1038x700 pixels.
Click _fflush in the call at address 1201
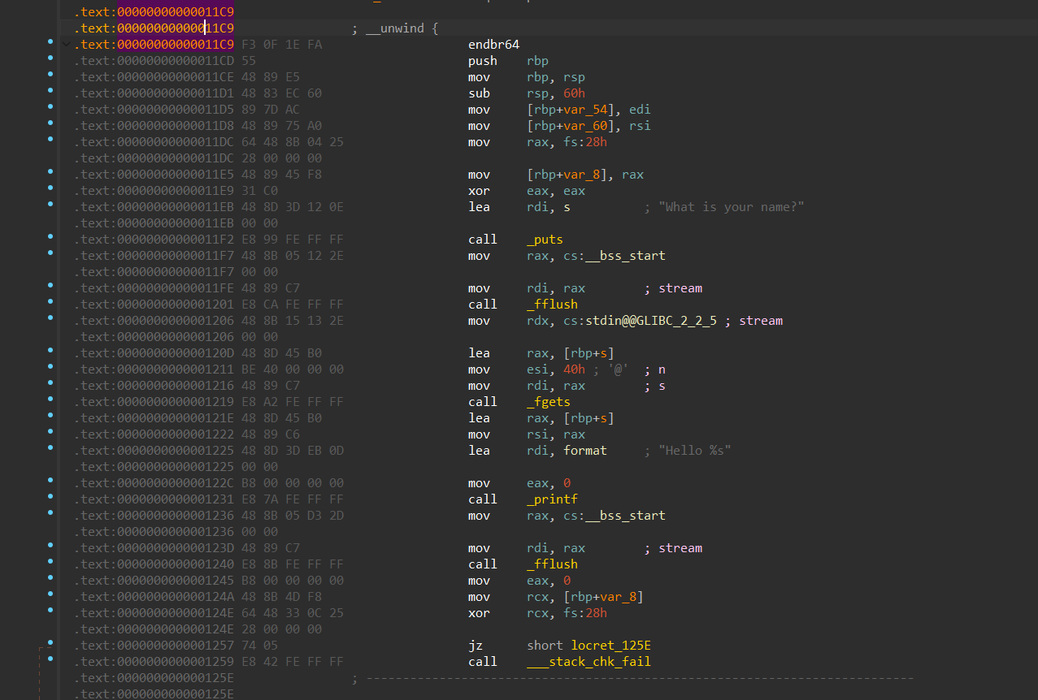tap(552, 305)
